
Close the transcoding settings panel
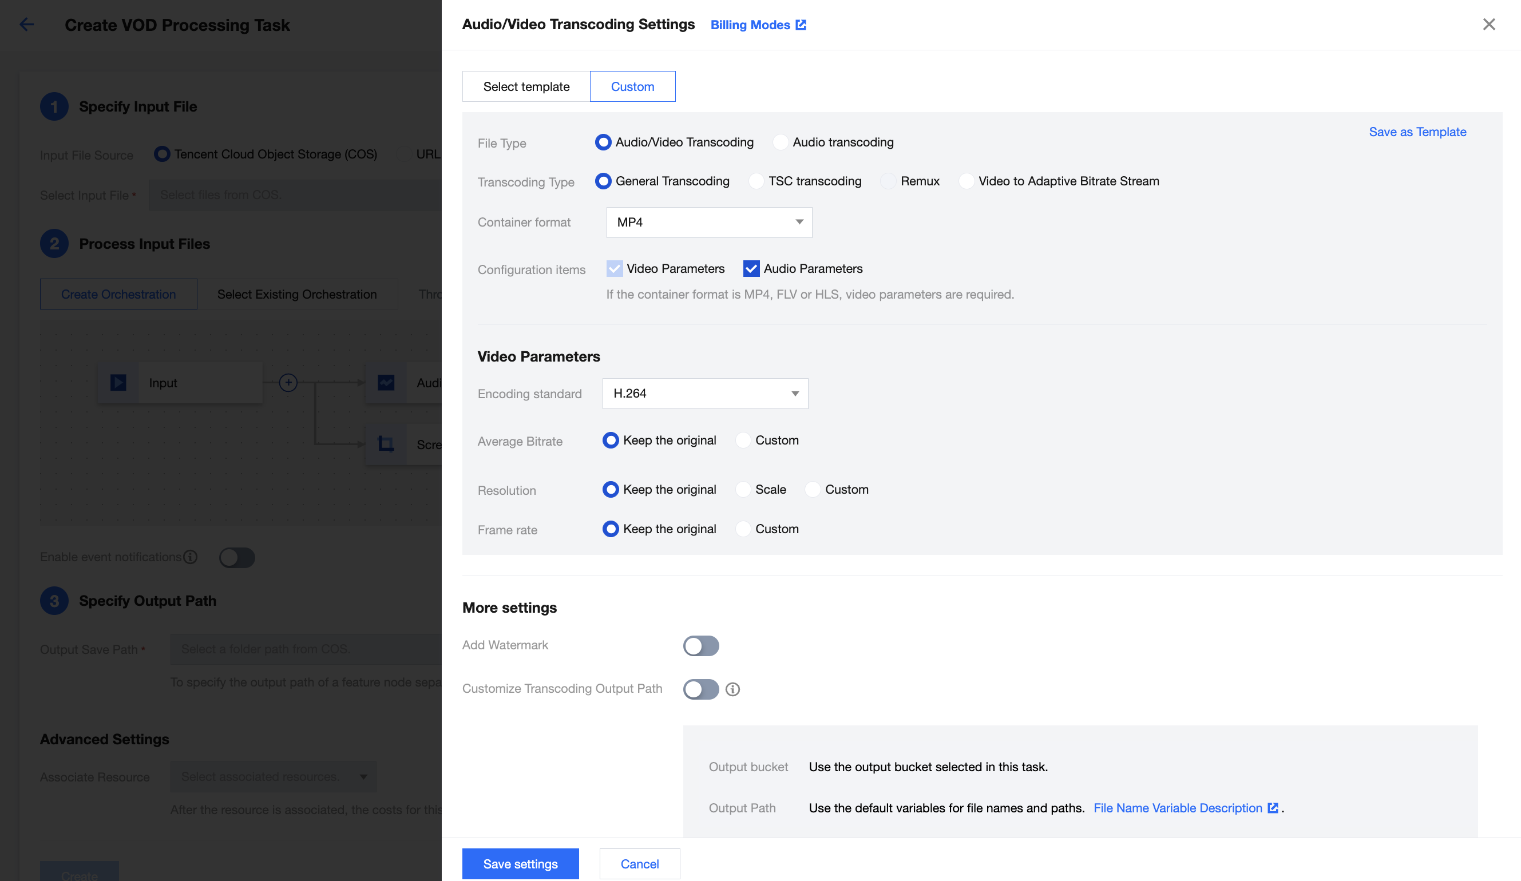click(1488, 24)
